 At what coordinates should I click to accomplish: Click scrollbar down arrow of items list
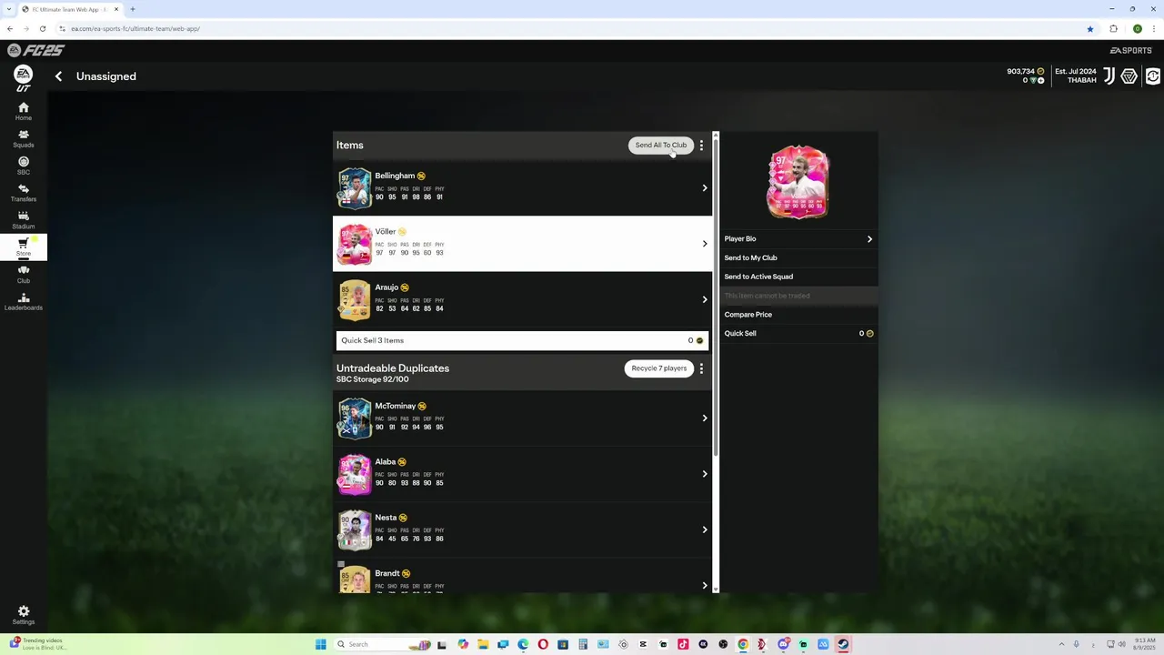tap(716, 589)
